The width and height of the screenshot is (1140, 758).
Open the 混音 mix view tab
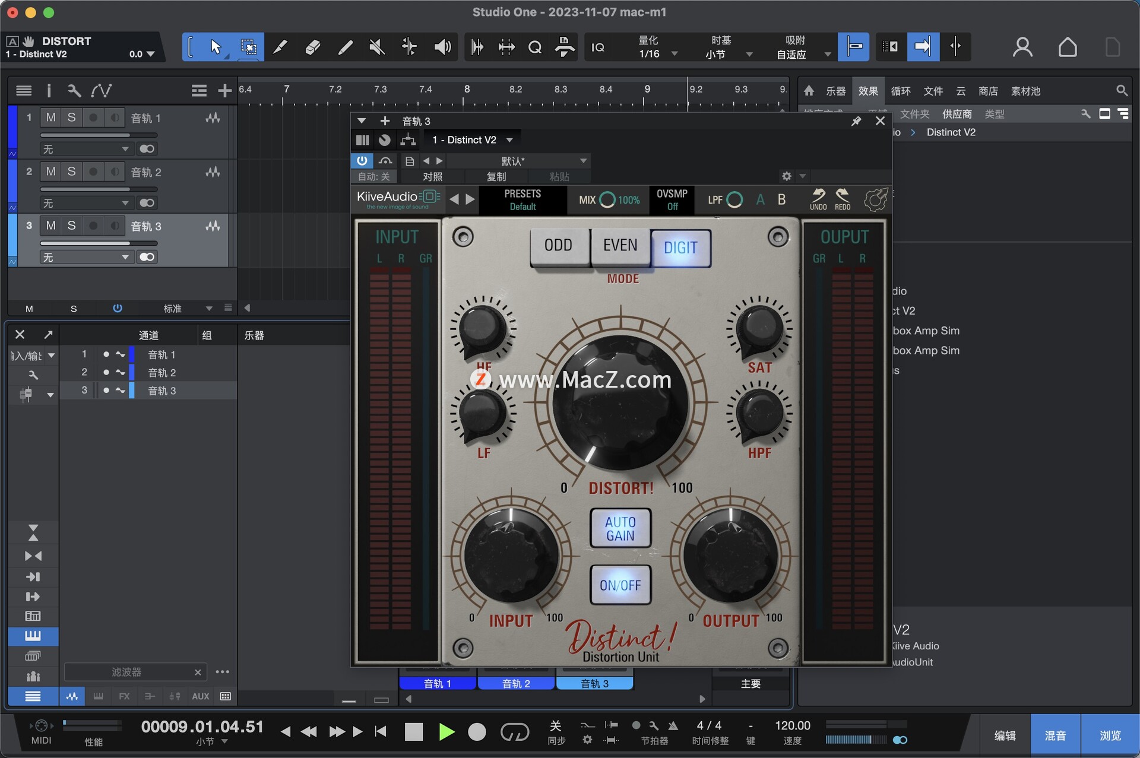click(x=1055, y=735)
